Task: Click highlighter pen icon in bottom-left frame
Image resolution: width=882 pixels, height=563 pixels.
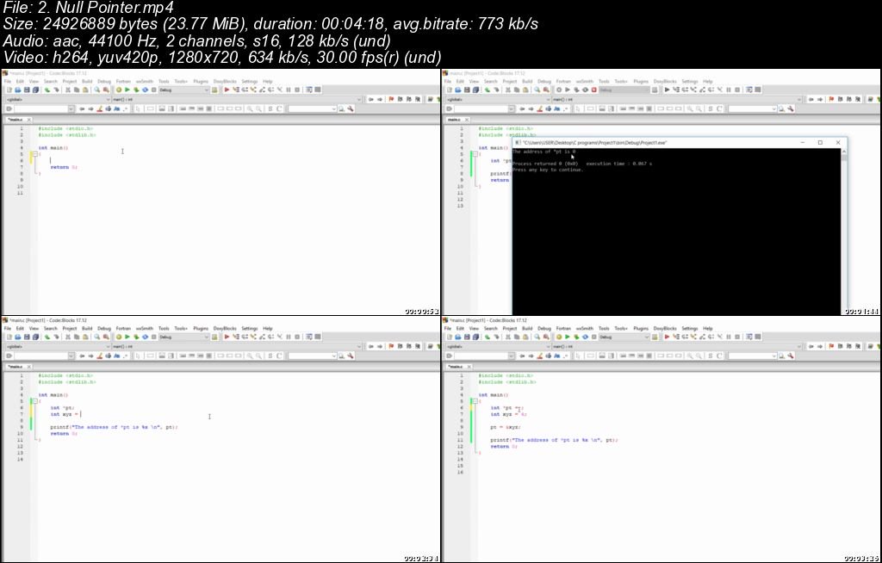Action: (x=100, y=356)
